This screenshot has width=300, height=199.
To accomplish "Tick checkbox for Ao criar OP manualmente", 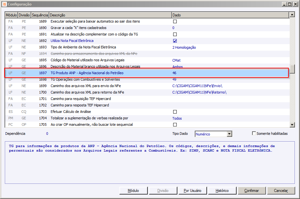I will tap(175, 124).
